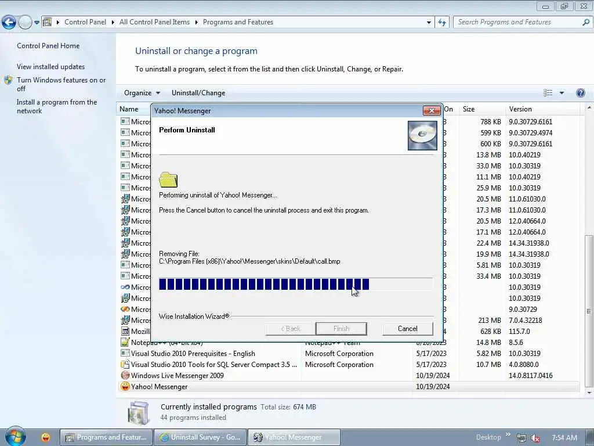Open the Control Panel Home link
This screenshot has width=594, height=446.
(x=48, y=45)
